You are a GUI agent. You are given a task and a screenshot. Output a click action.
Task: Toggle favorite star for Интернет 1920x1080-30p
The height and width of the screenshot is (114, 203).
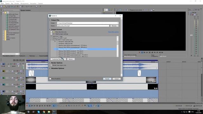(x=57, y=41)
